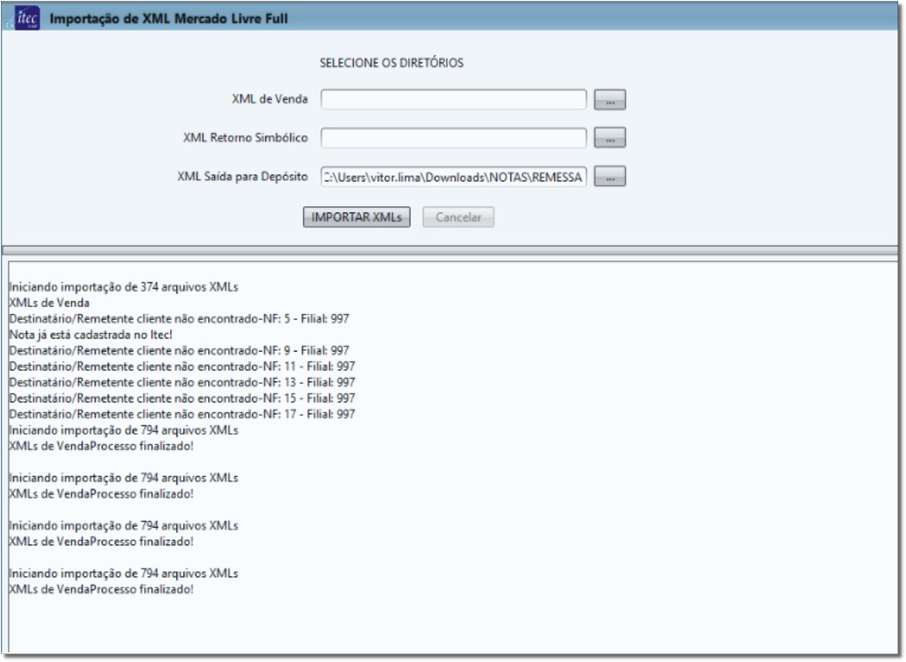This screenshot has height=662, width=906.
Task: Browse for the XML de Venda directory
Action: pyautogui.click(x=609, y=99)
